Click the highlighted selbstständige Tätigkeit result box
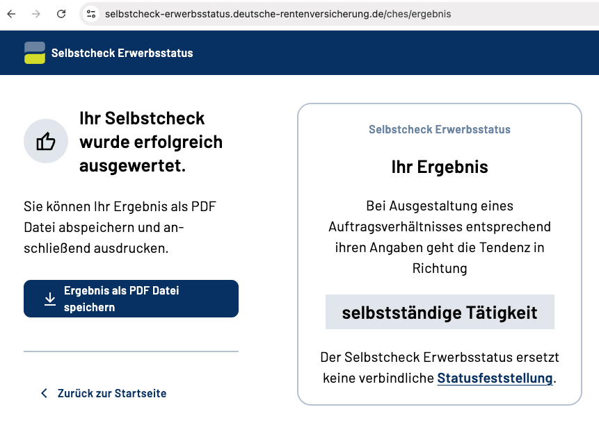Viewport: 599px width, 423px height. (x=440, y=312)
